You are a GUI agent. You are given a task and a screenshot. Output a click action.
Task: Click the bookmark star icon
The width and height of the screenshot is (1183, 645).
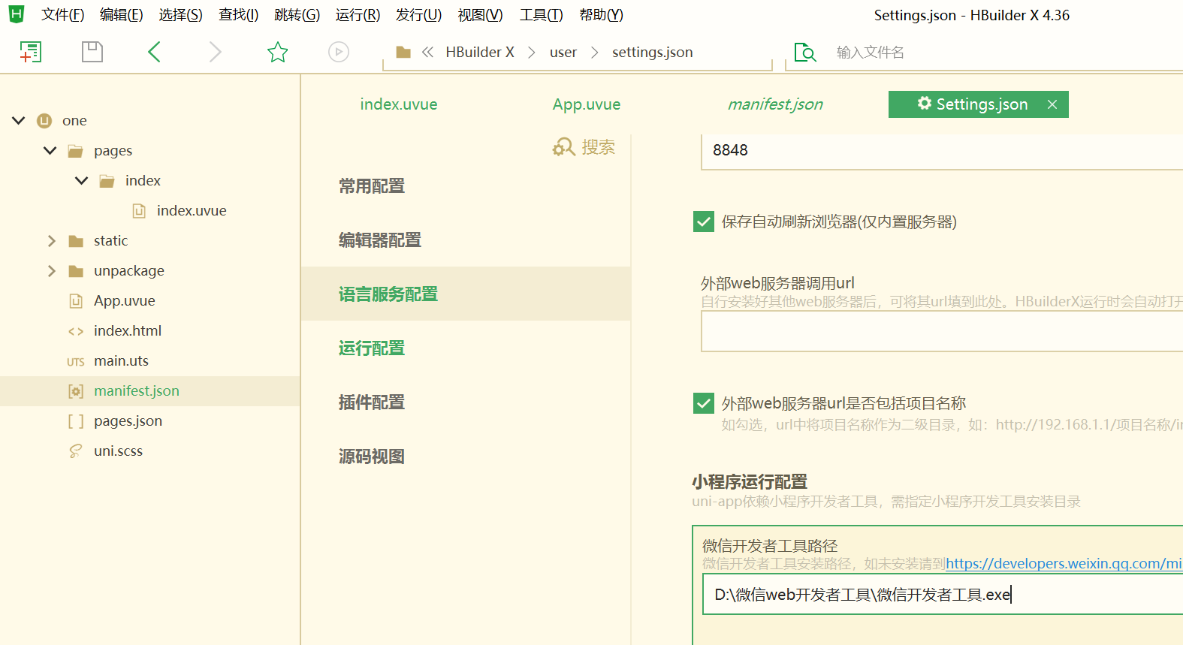[x=277, y=52]
